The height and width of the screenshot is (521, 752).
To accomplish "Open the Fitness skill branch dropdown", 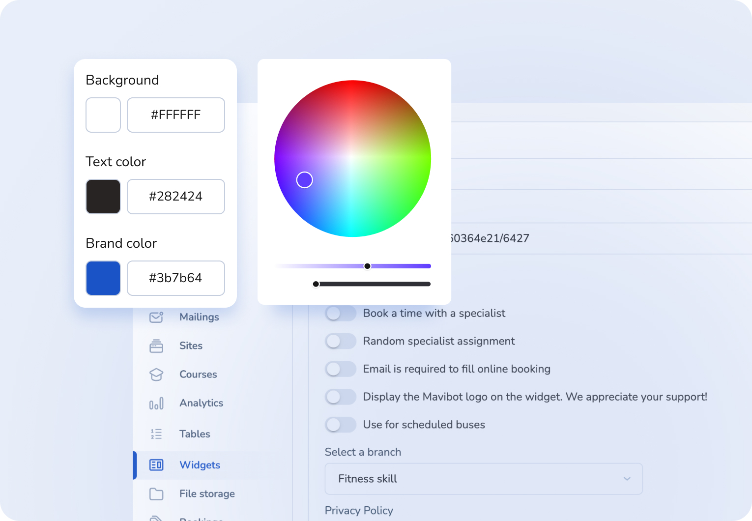I will point(483,478).
